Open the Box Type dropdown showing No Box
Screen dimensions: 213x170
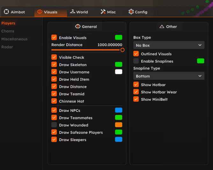tap(169, 45)
